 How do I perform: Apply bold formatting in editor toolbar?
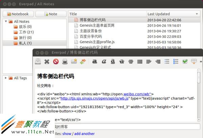pos(95,61)
